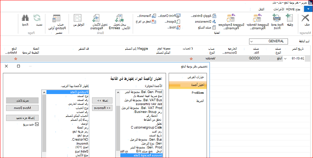
Task: Click the Post and Print icon
Action: click(276, 18)
